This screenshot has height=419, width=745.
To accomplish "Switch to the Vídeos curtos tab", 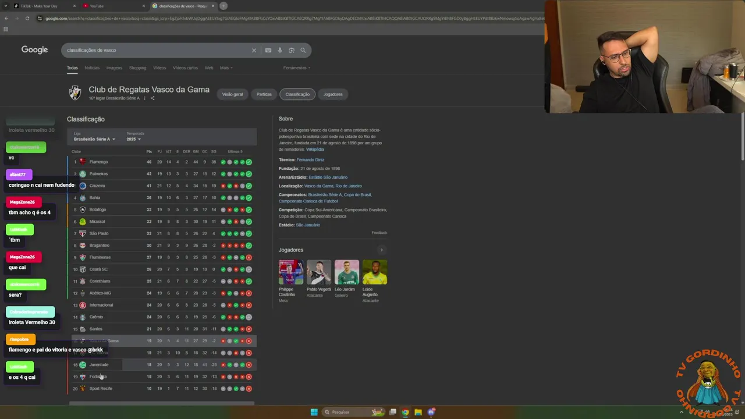I will [185, 68].
